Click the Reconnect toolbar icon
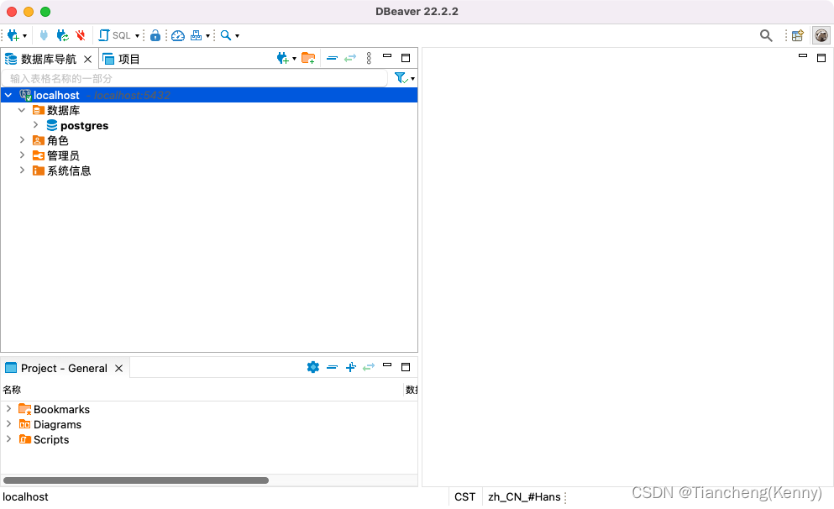This screenshot has width=834, height=509. 63,35
